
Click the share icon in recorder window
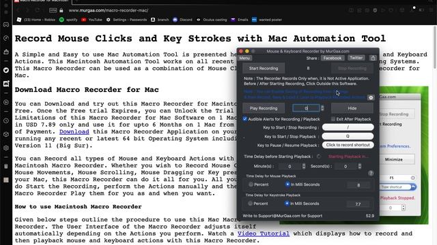[373, 58]
